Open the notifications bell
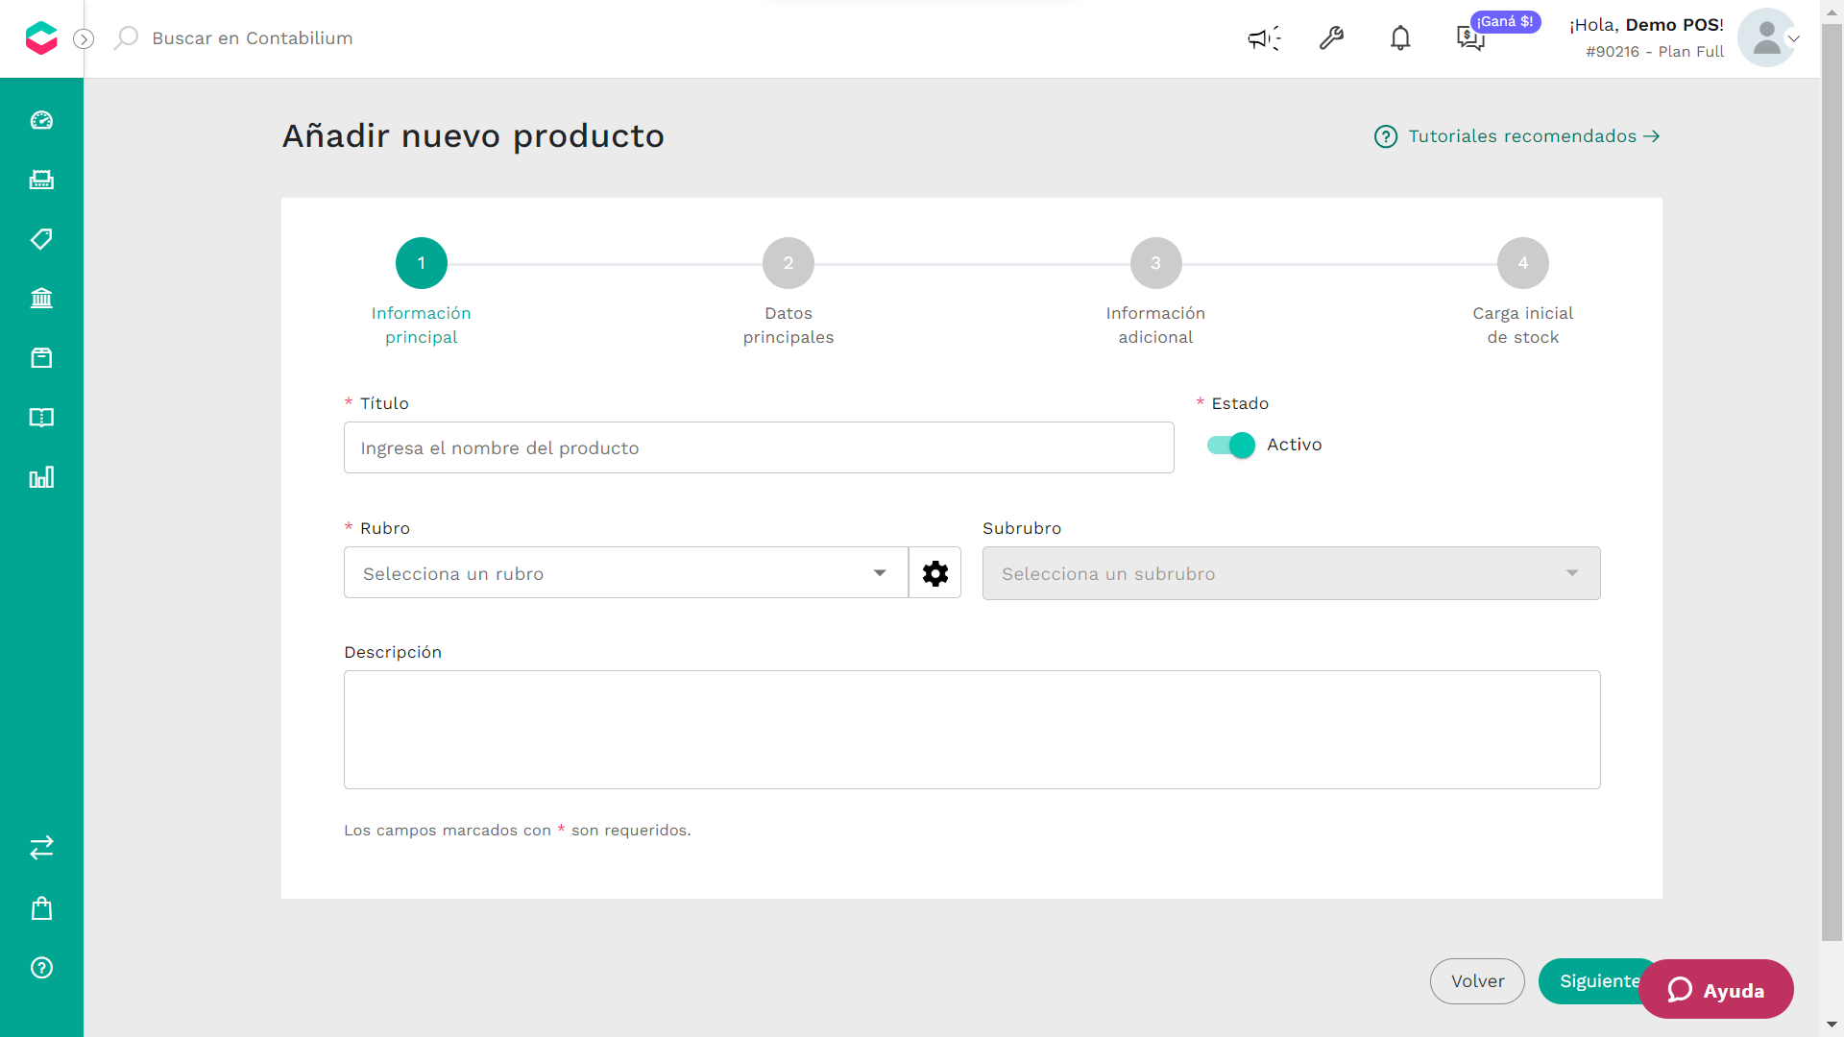 click(1400, 38)
